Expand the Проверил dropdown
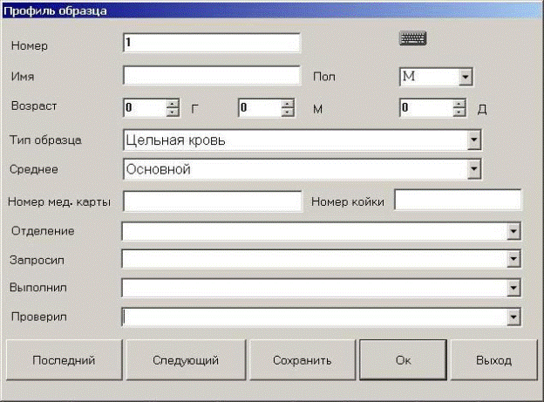544x402 pixels. [x=513, y=317]
